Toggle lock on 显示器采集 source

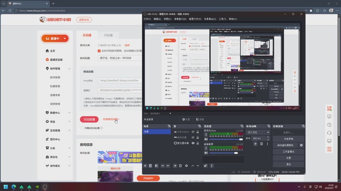click(x=198, y=143)
